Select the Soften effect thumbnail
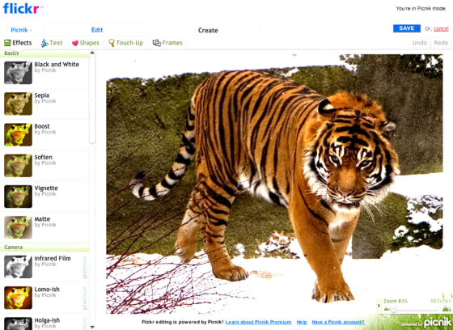Image resolution: width=453 pixels, height=330 pixels. [x=18, y=165]
